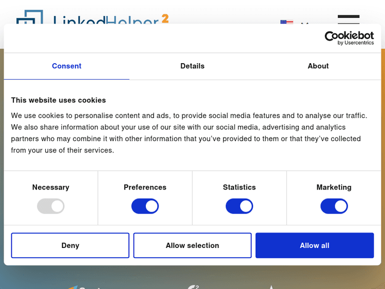Turn off the Statistics cookies toggle

(x=239, y=206)
